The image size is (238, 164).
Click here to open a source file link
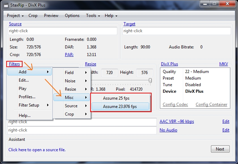37,150
